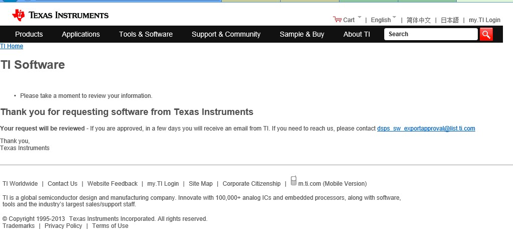Open the Support & Community menu
Viewport: 513px width, 249px height.
(x=226, y=34)
